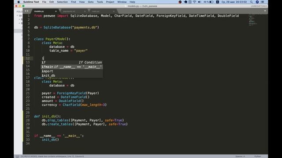
Task: Click 'init_db()' call in line 33
Action: click(50, 140)
